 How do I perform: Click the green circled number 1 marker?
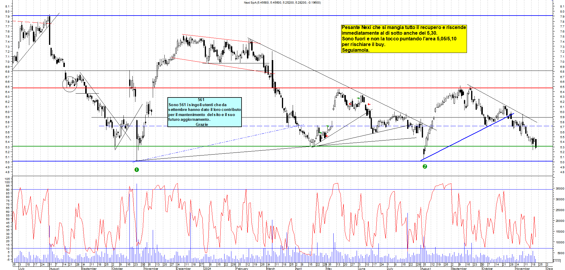coord(137,170)
